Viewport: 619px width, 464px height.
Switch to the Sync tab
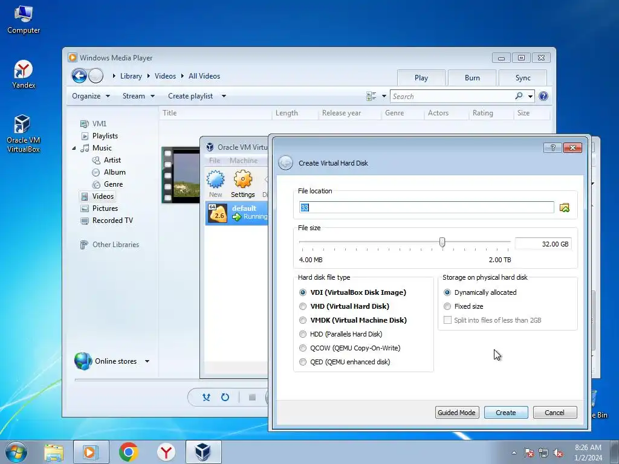click(523, 78)
